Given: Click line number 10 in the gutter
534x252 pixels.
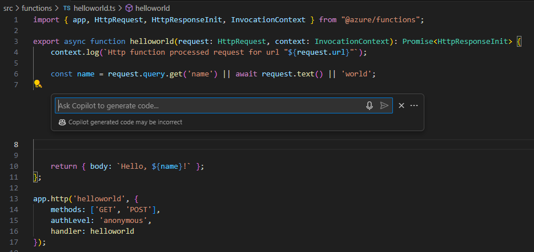Looking at the screenshot, I should tap(15, 166).
